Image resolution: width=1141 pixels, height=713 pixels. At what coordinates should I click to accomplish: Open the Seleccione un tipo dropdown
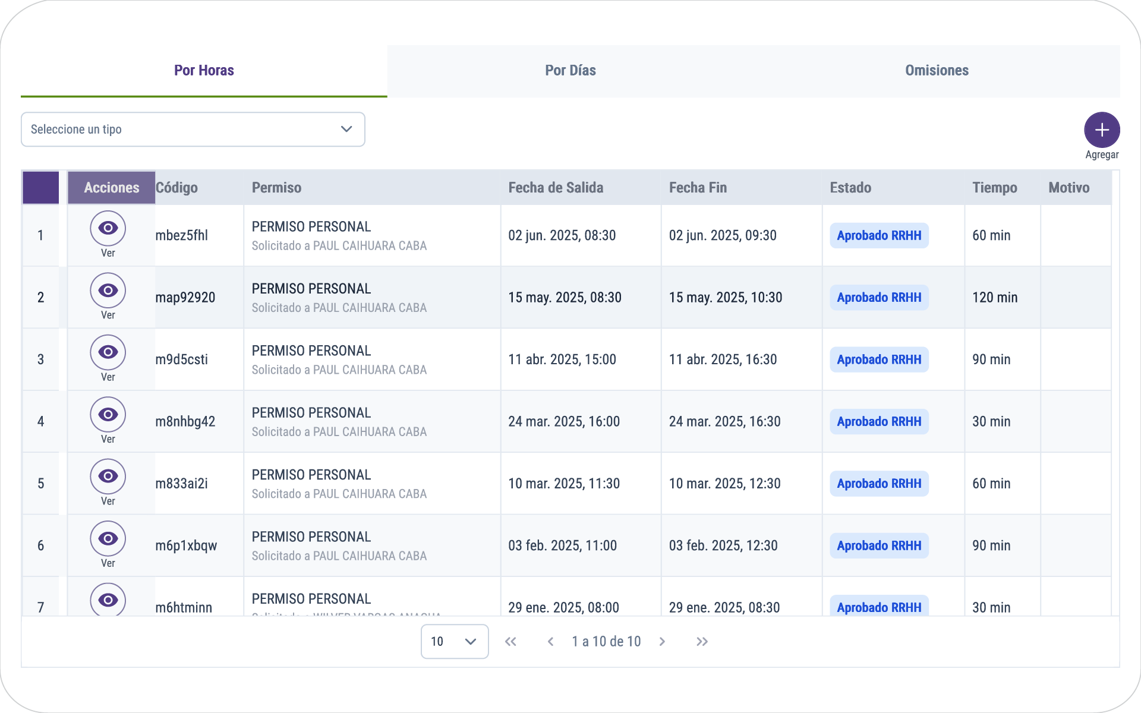[x=193, y=130]
